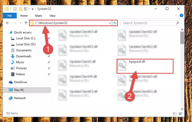Click the Back navigation arrow

click(x=7, y=23)
